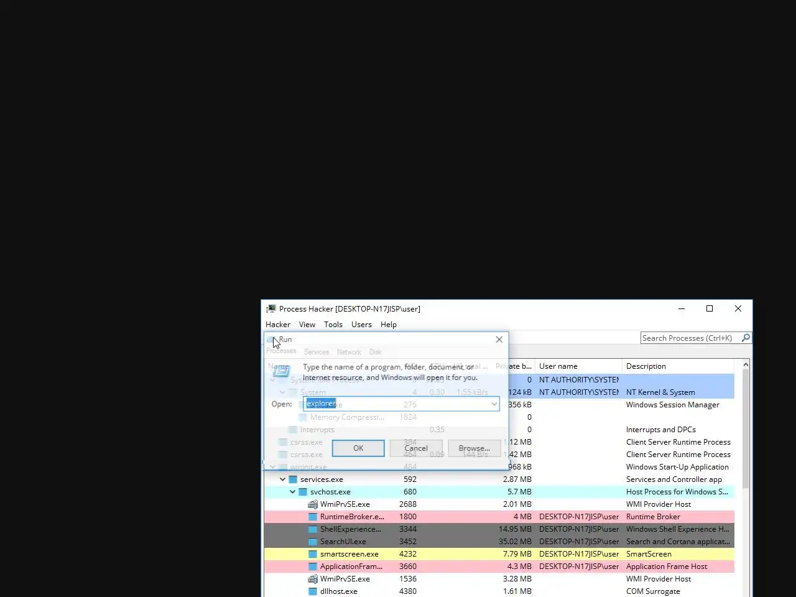Click the Runtime Broker description cell

pos(653,517)
